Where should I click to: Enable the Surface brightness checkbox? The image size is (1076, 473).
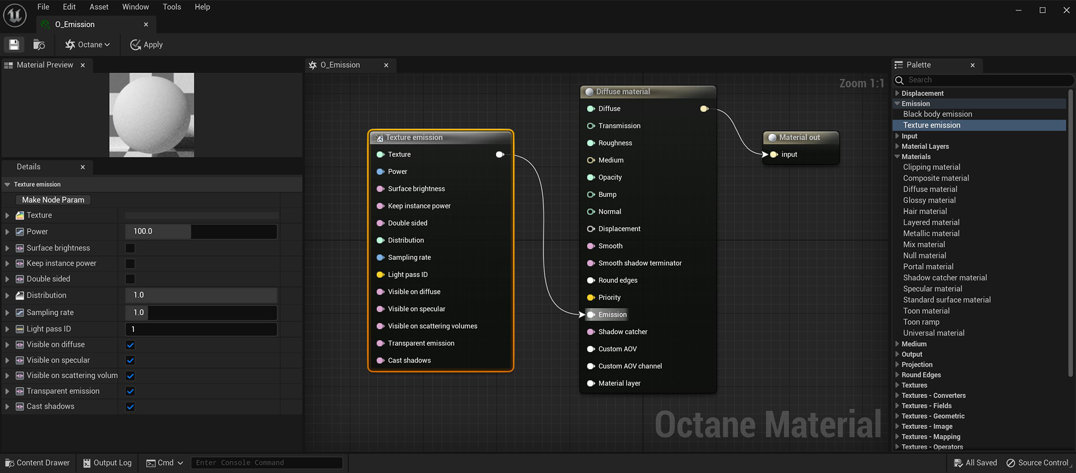click(x=130, y=248)
